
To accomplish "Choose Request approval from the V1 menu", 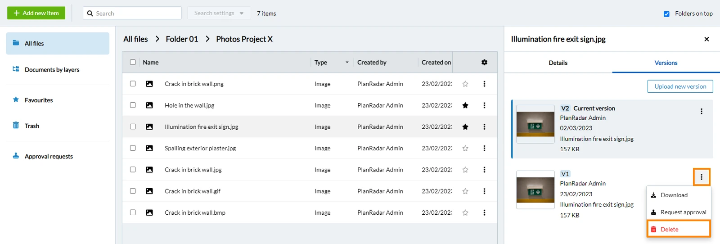I will (679, 212).
